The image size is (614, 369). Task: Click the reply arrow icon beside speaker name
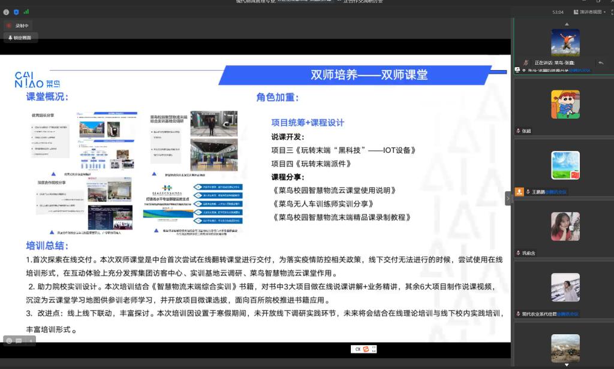(x=601, y=62)
